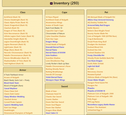The height and width of the screenshot is (115, 126).
Task: Open Coin of Nulgath: 1500 (EXTRA Rare)
Action: click(102, 36)
